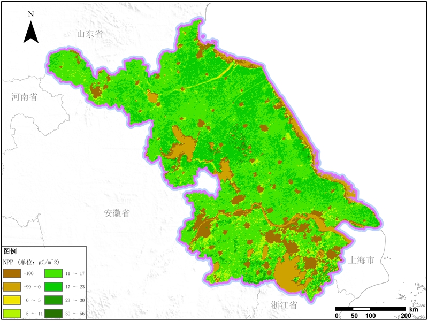Click the km unit label on scale bar
This screenshot has height=321, width=428.
pos(413,309)
